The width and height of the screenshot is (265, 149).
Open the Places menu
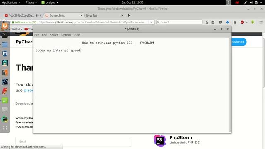tap(31, 2)
